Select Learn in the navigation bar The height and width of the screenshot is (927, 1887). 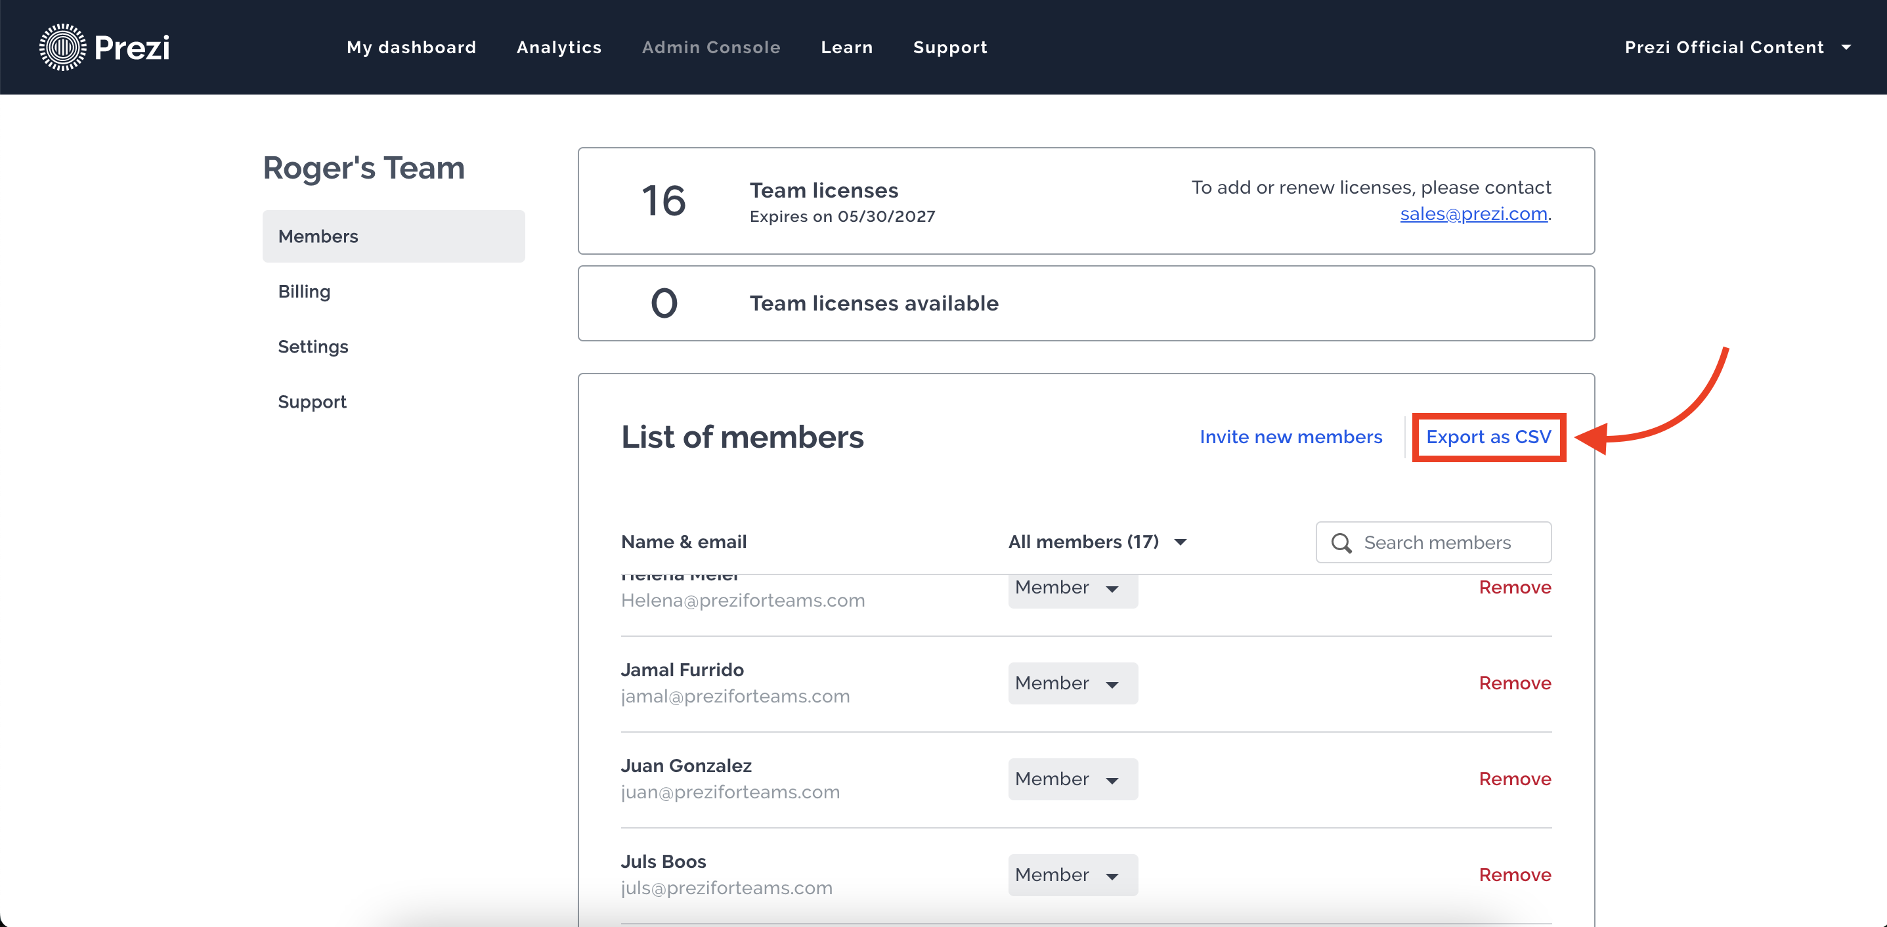click(847, 47)
